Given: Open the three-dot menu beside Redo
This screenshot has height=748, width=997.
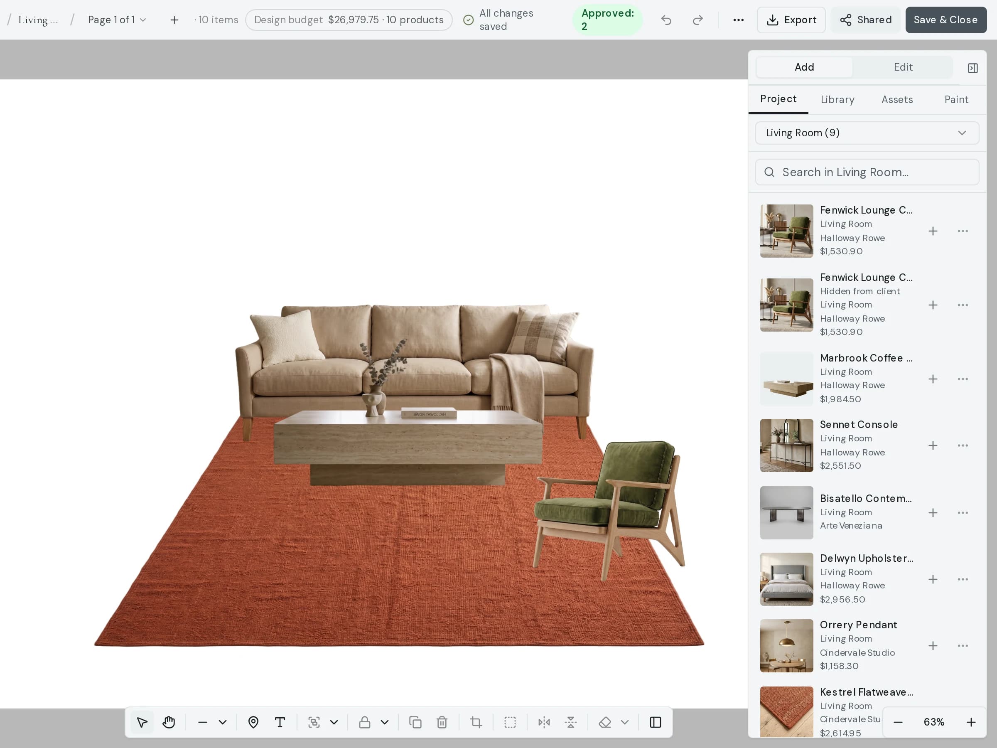Looking at the screenshot, I should [738, 20].
